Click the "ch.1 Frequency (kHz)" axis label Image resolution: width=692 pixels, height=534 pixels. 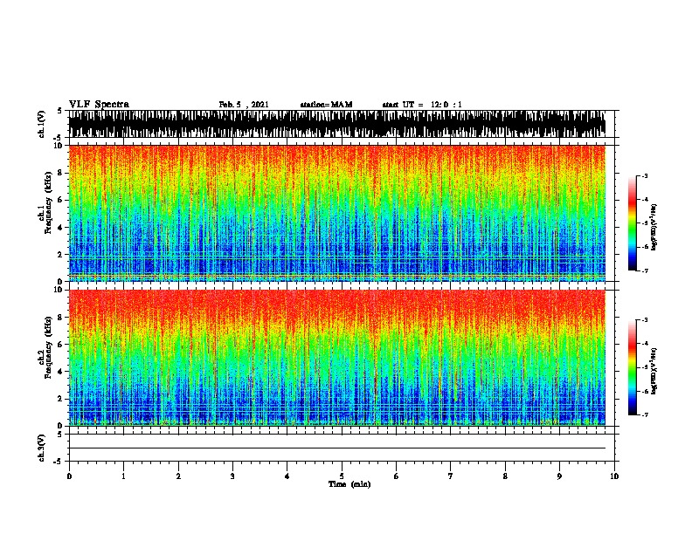click(45, 202)
